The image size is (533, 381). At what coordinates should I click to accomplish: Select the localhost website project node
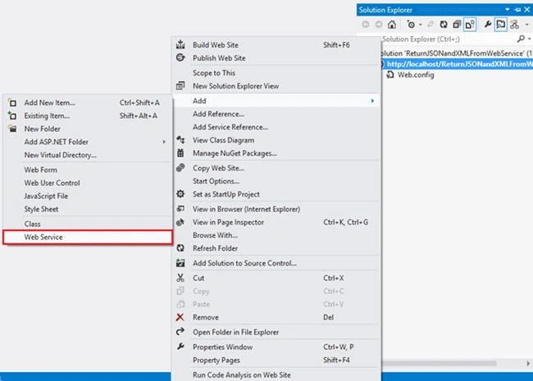coord(459,64)
